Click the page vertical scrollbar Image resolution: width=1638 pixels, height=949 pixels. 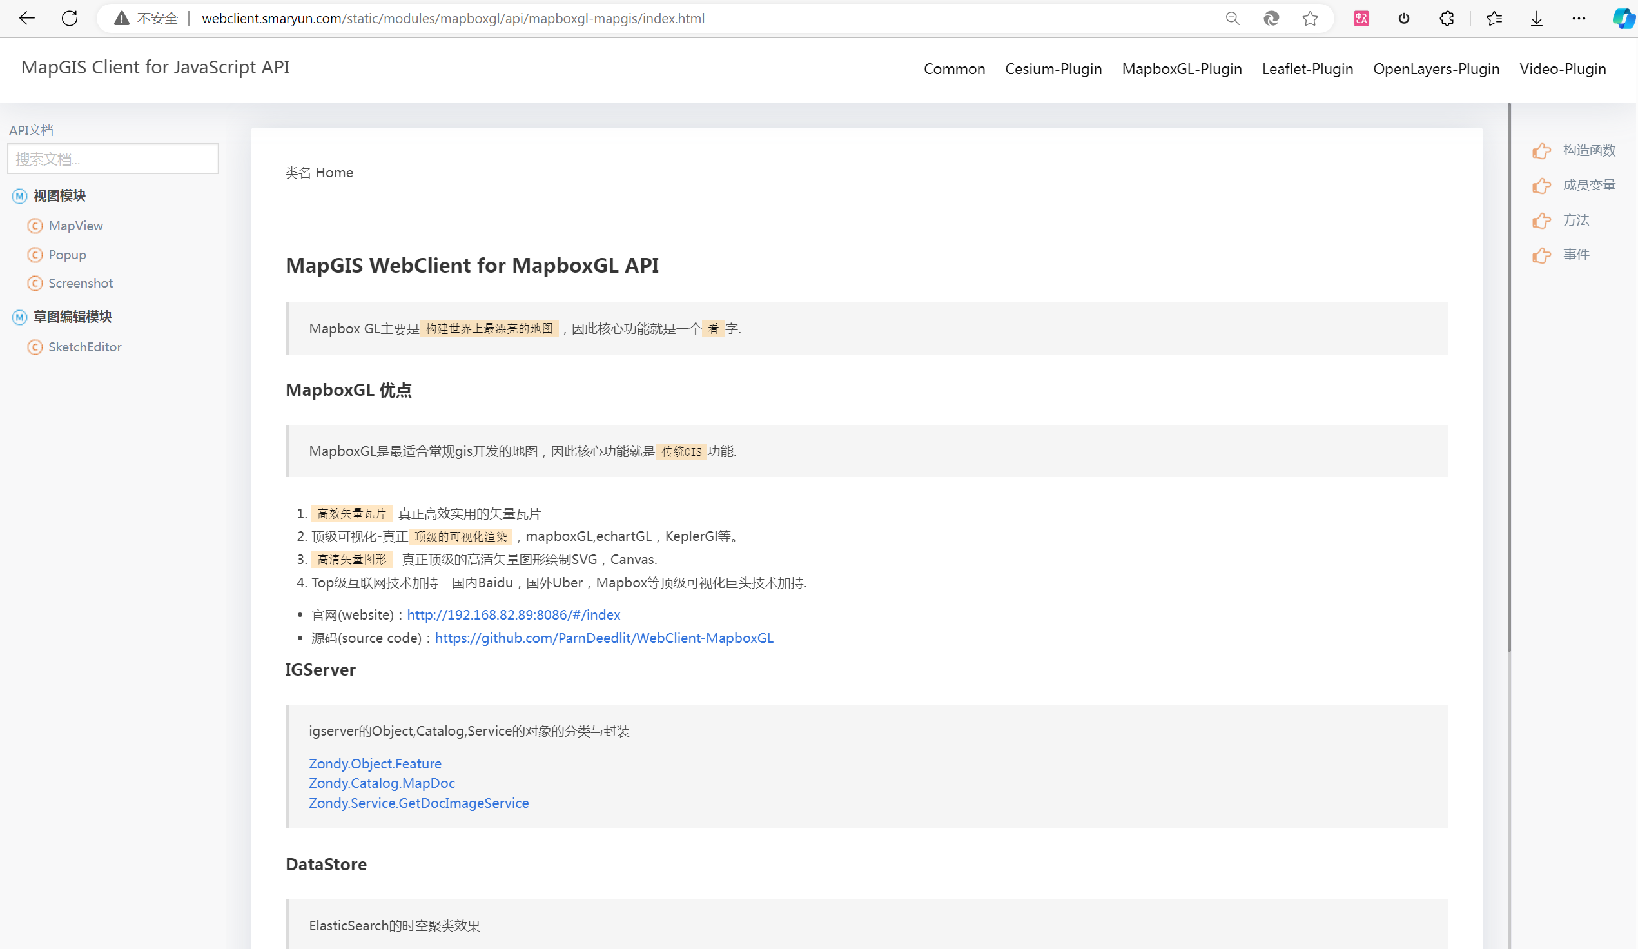click(x=1508, y=377)
